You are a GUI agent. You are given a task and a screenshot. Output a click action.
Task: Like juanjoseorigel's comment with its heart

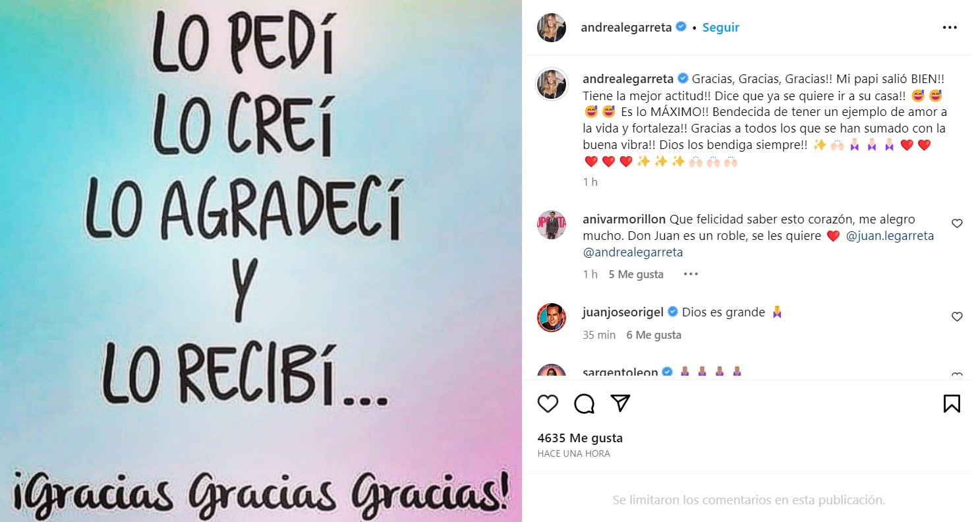coord(957,317)
